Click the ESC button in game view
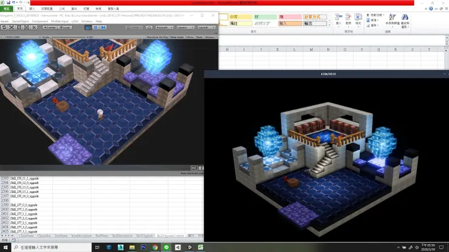 click(194, 168)
